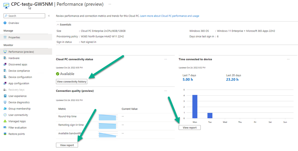
Task: Click View report under Time connected chart
Action: 190,128
